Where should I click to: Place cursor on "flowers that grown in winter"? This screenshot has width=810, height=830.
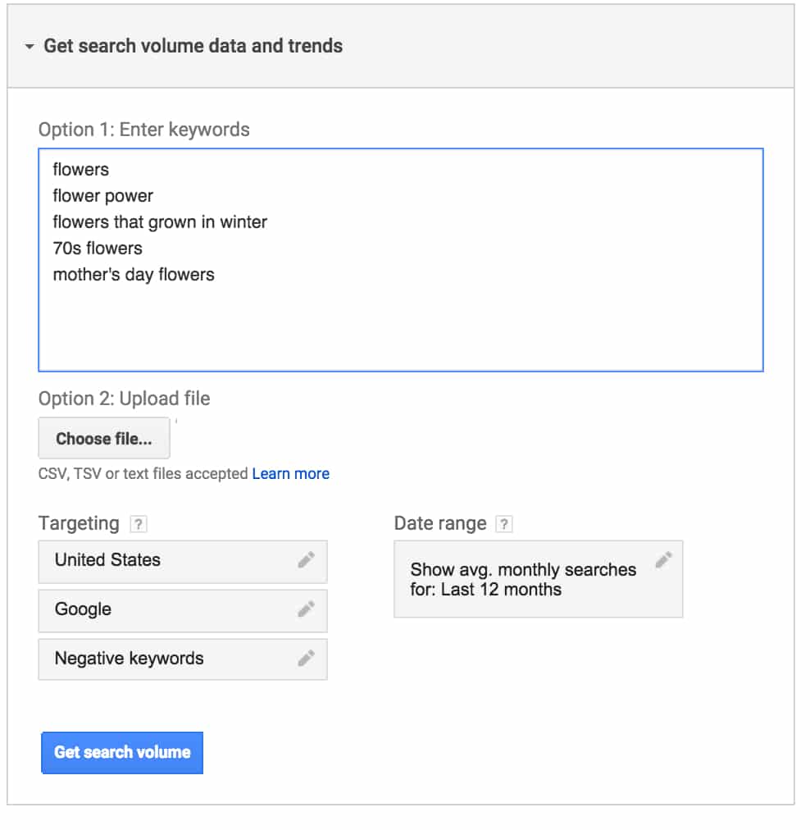[x=161, y=222]
